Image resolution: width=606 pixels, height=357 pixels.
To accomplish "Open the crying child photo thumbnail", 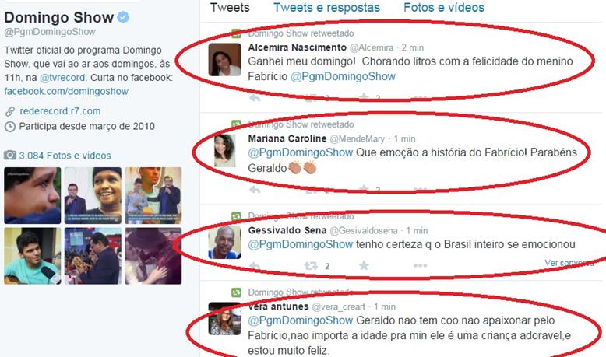I will point(33,195).
